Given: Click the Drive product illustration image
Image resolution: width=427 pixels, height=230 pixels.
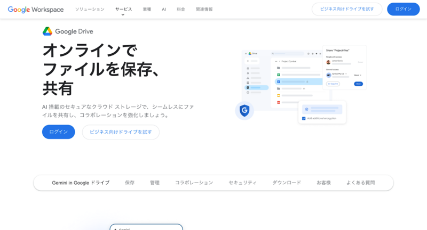Looking at the screenshot, I should click(x=301, y=85).
